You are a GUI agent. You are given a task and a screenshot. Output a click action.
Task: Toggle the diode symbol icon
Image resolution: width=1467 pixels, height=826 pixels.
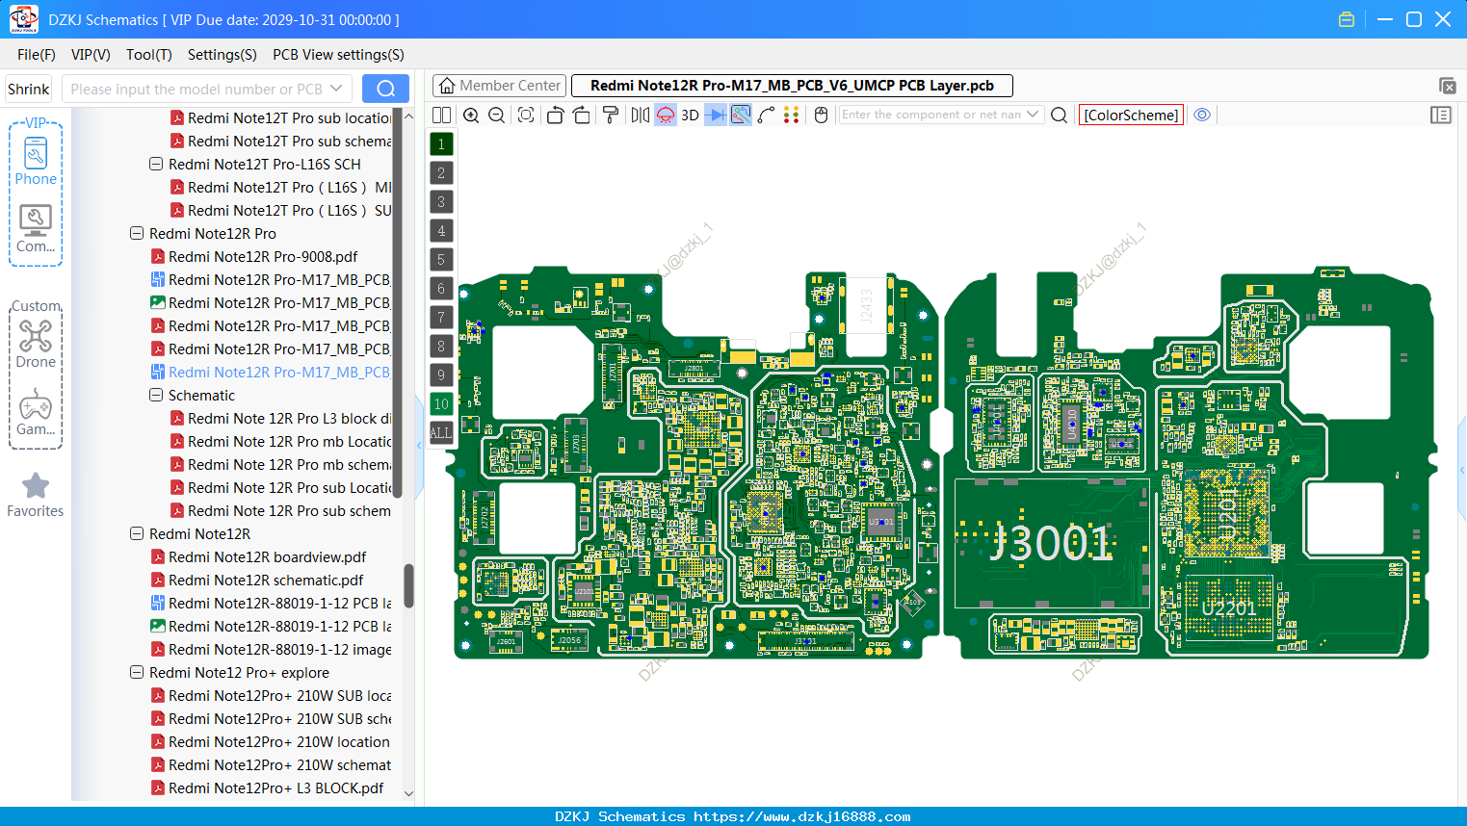click(x=716, y=115)
